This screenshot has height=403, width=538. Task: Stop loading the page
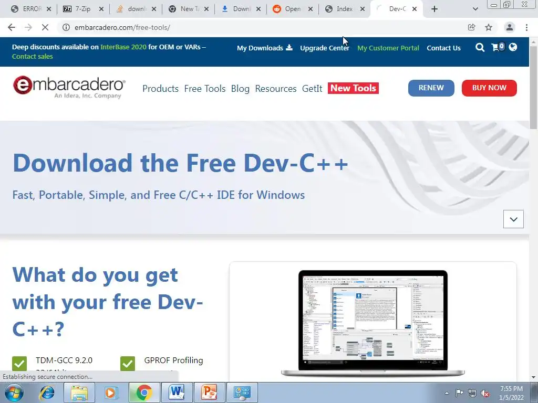pyautogui.click(x=45, y=27)
